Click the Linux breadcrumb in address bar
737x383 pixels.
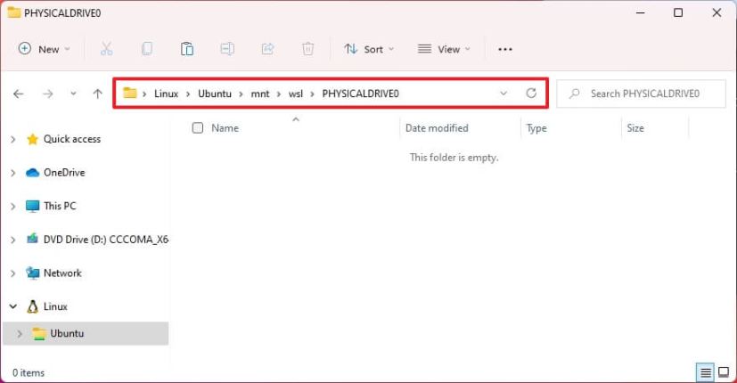tap(167, 94)
